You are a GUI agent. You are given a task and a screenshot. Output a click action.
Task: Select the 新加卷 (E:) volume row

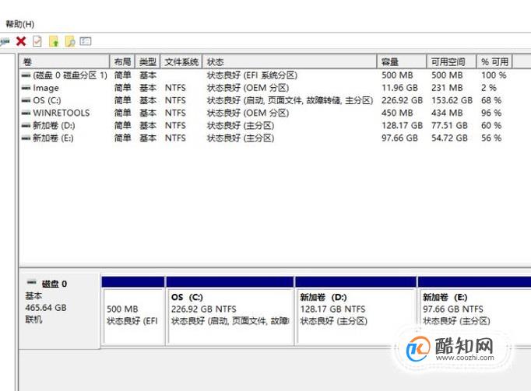(264, 138)
